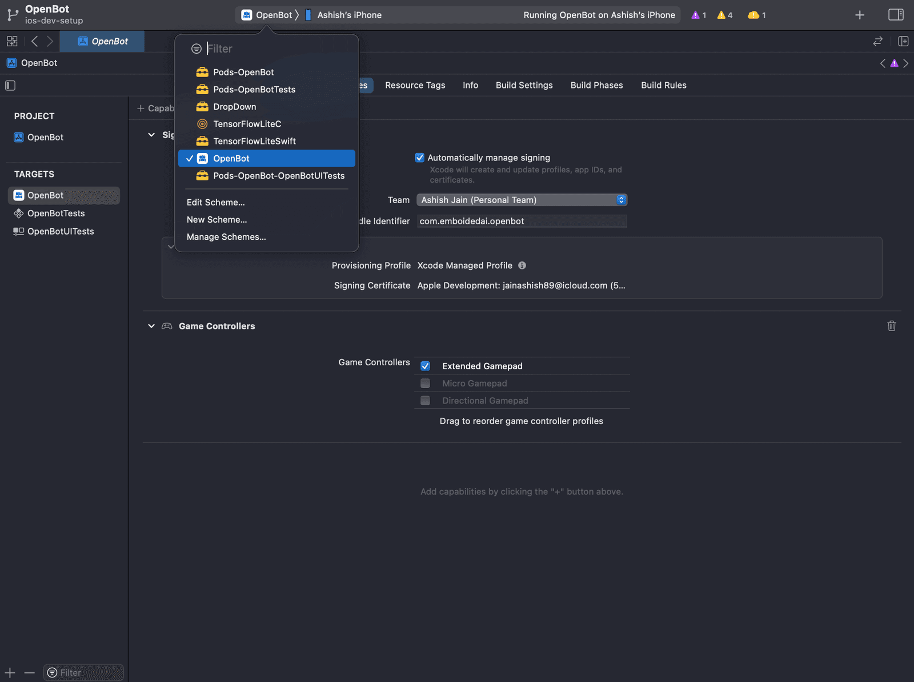914x682 pixels.
Task: Click the cloud warning status icon
Action: point(753,15)
